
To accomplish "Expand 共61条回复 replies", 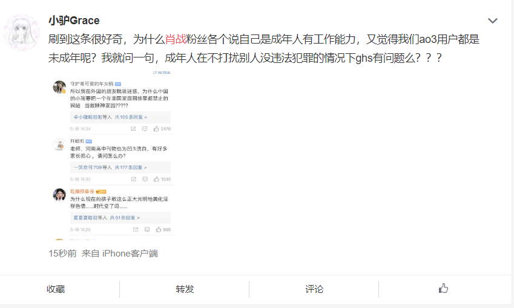I will click(x=125, y=218).
